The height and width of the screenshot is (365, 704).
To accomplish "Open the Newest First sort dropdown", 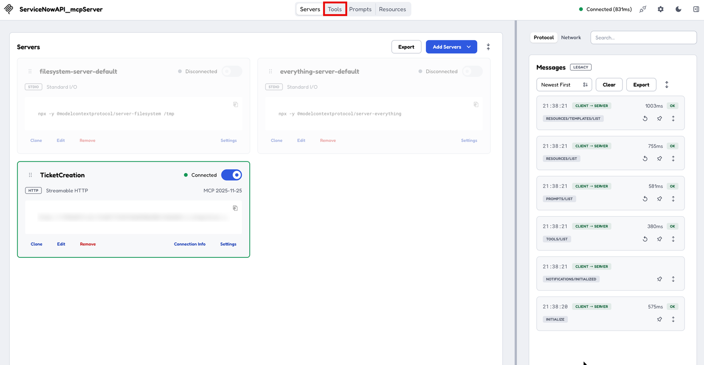I will [564, 85].
